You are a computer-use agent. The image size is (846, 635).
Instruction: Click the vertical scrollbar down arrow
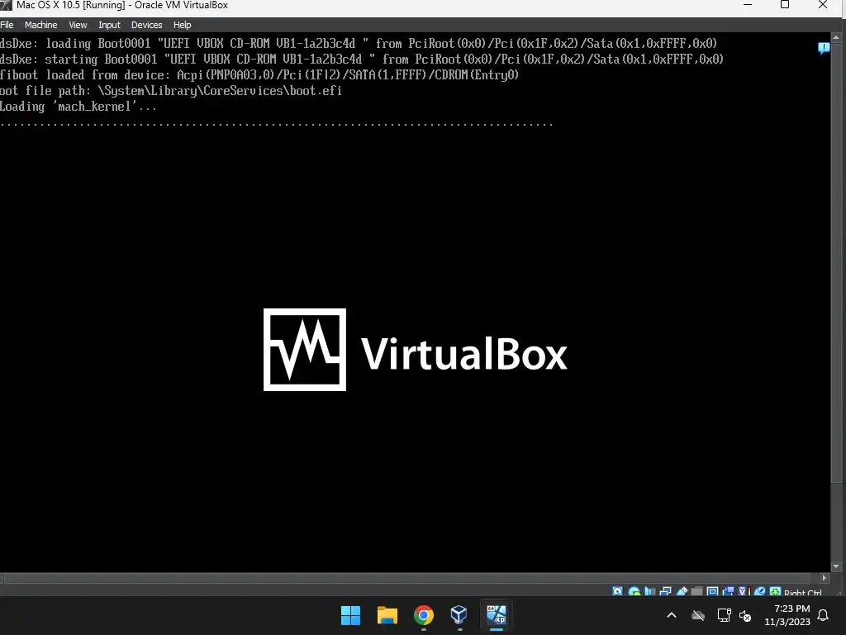point(836,566)
